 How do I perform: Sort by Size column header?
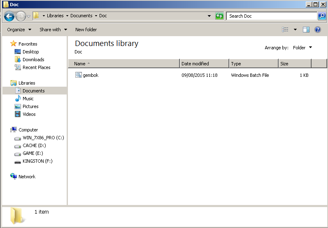[x=295, y=64]
